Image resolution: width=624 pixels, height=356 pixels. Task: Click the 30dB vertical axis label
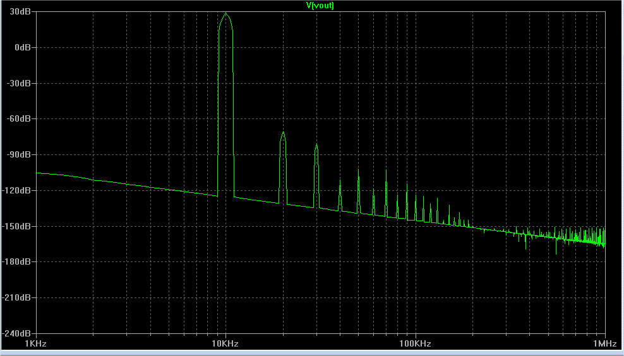(20, 11)
